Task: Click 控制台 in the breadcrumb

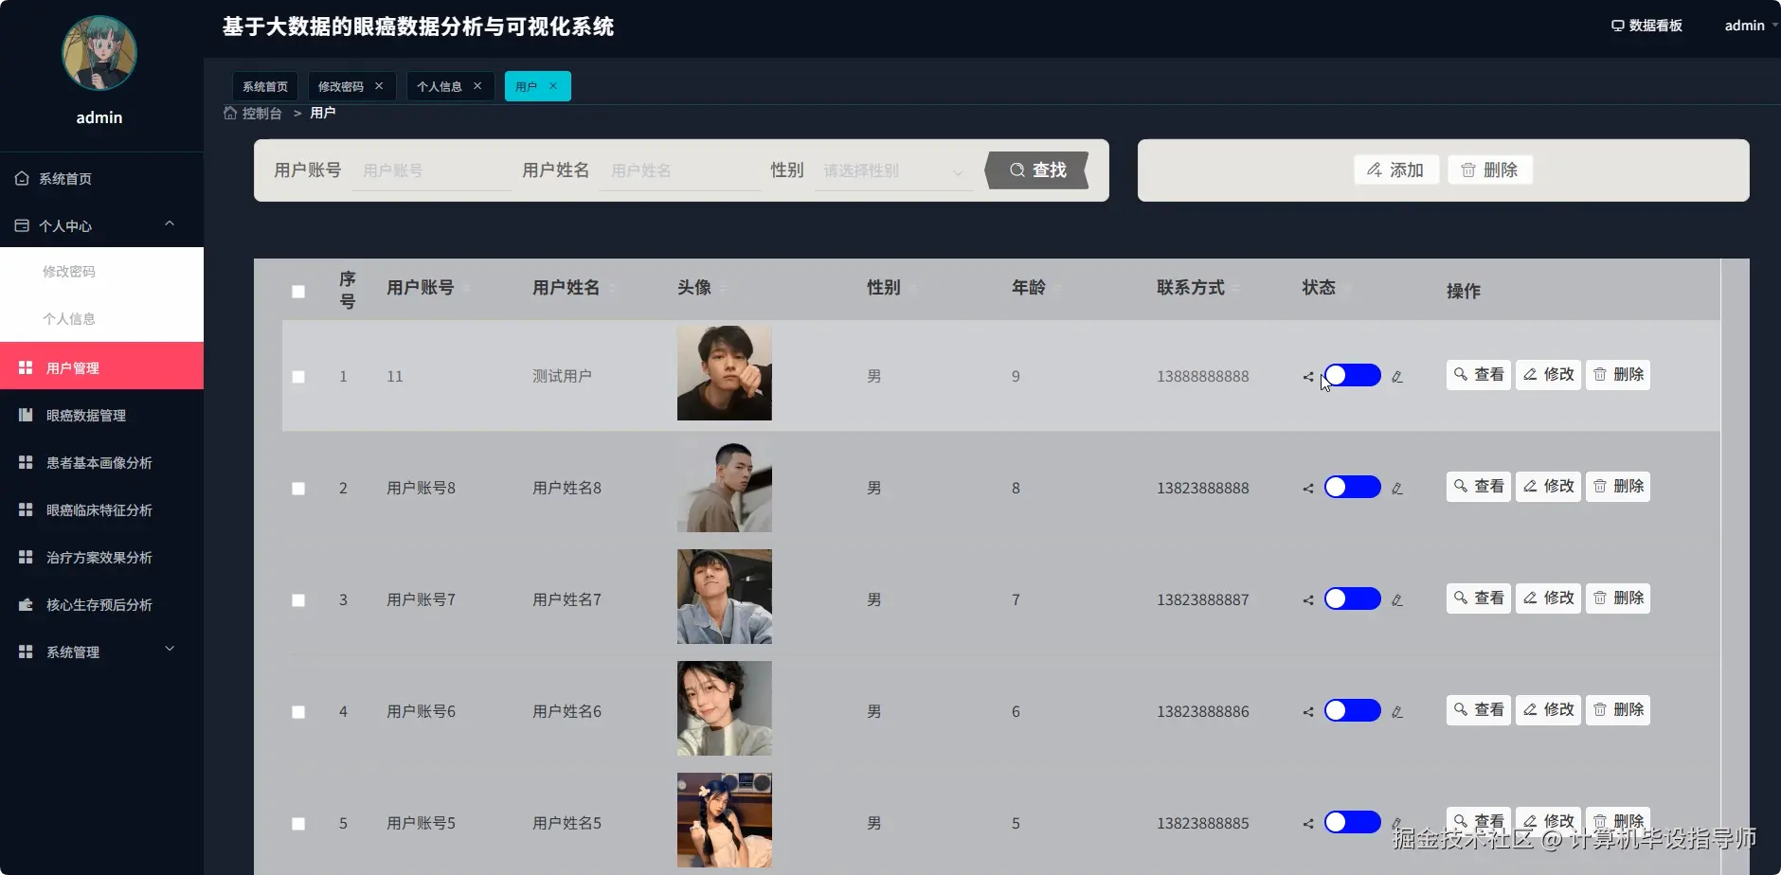Action: coord(262,113)
